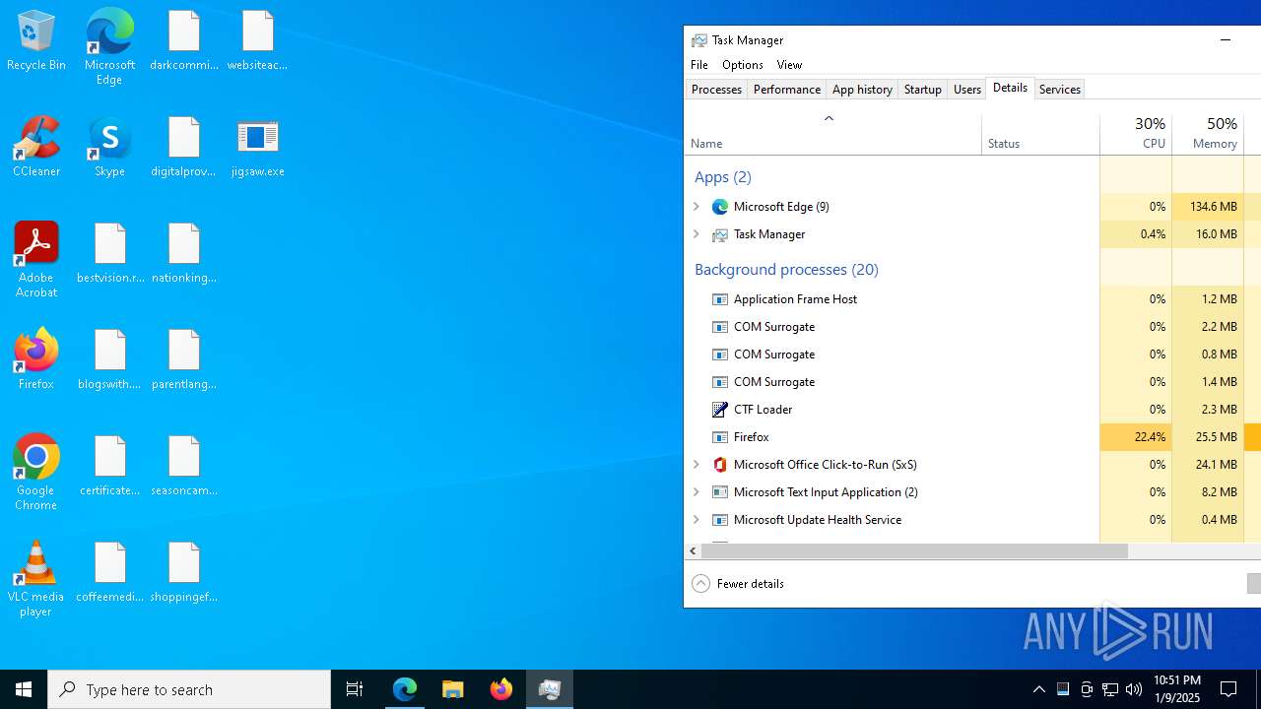Switch to the Startup tab
Image resolution: width=1261 pixels, height=709 pixels.
(x=923, y=90)
